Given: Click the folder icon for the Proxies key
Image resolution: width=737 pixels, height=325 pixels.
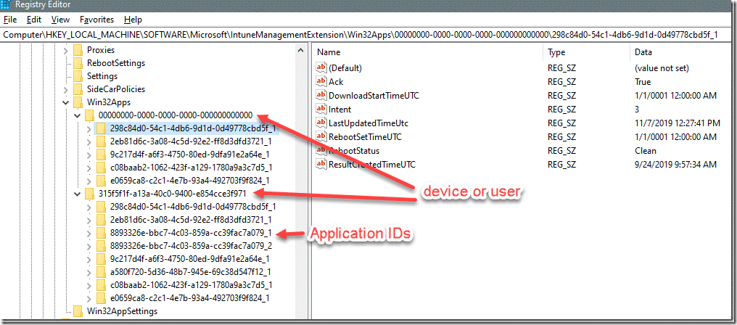Looking at the screenshot, I should (78, 51).
